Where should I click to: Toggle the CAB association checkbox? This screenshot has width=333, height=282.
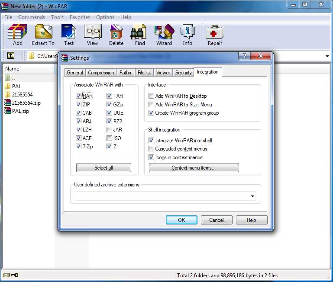point(78,112)
